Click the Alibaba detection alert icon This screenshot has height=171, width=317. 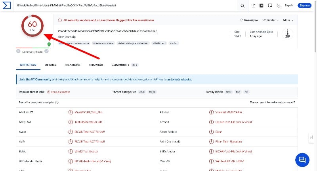(x=211, y=112)
